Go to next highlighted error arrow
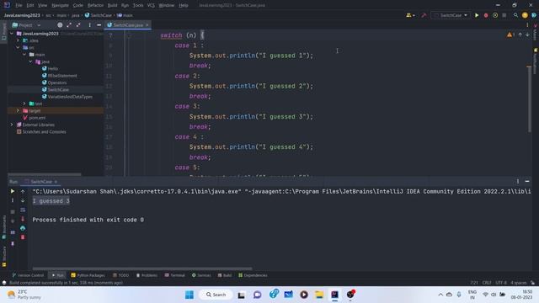 (x=527, y=35)
